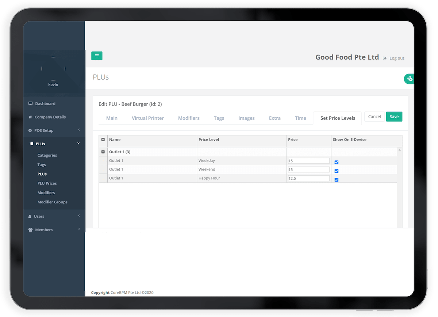Uncheck Show On E-Device for Happy Hour
Viewport: 438px width, 317px height.
click(x=337, y=180)
